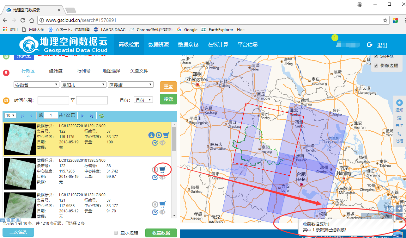
Task: Toggle the 影像边框 checkbox on the map
Action: (376, 66)
